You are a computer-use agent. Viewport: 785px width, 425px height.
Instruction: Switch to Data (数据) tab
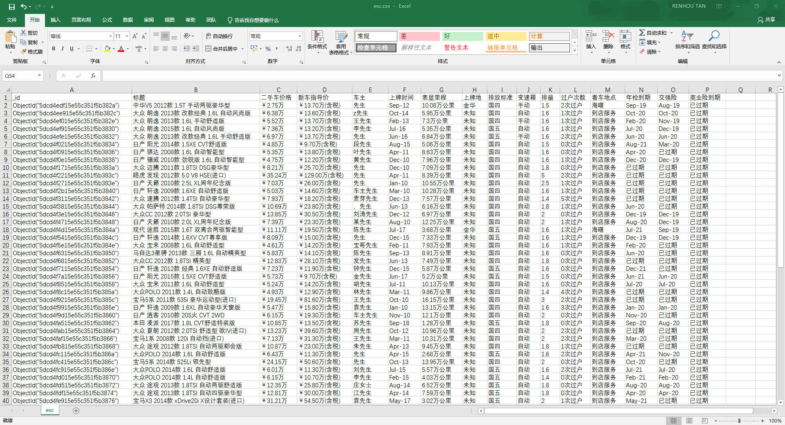coord(128,20)
